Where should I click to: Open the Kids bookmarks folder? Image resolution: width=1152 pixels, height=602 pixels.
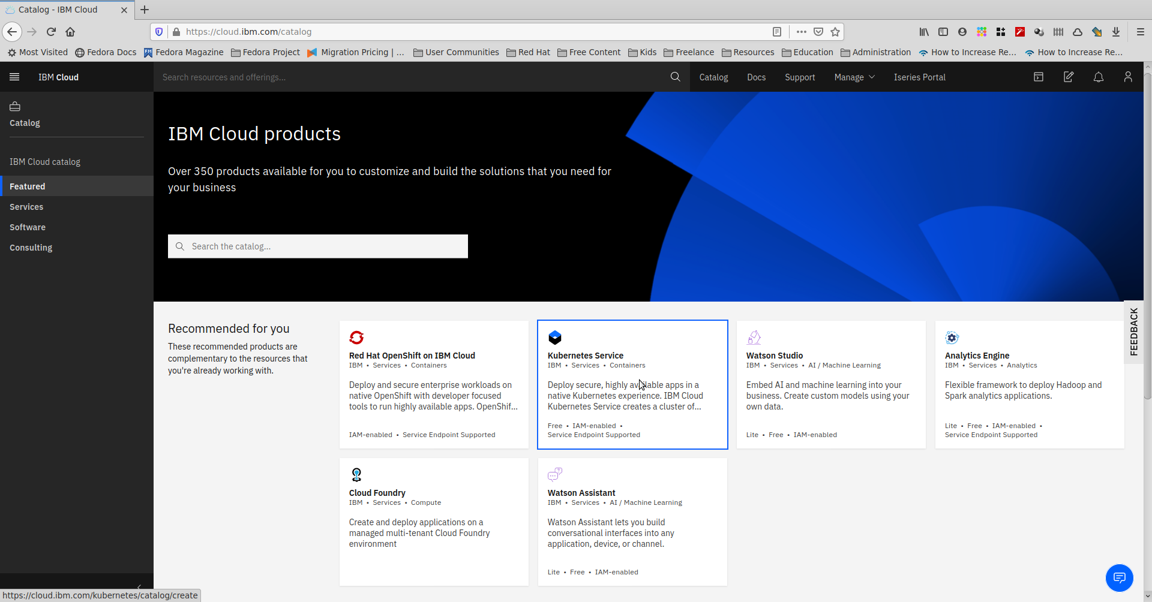(x=642, y=52)
